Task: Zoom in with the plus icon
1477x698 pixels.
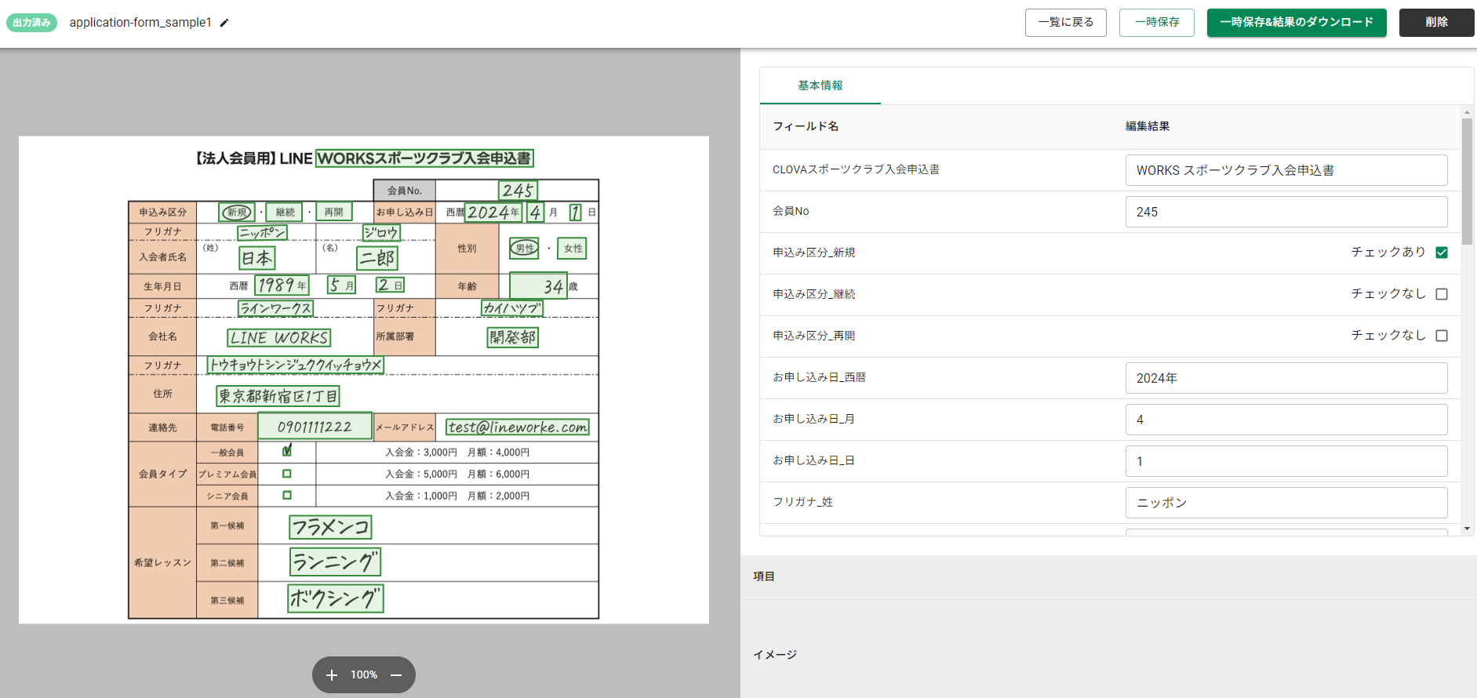Action: click(x=332, y=675)
